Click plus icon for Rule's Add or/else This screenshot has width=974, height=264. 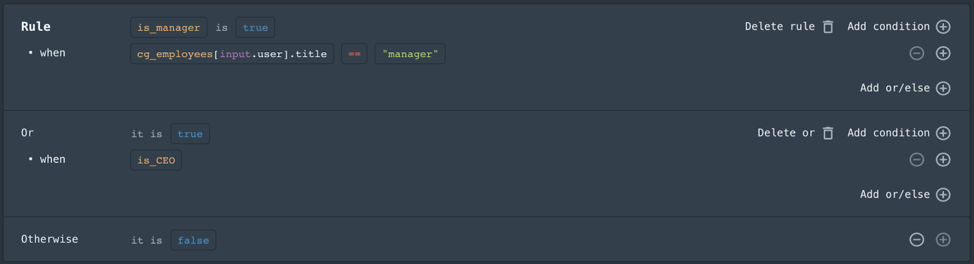tap(943, 88)
